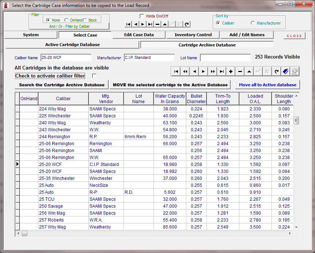Switch to the System tab

[x=31, y=35]
